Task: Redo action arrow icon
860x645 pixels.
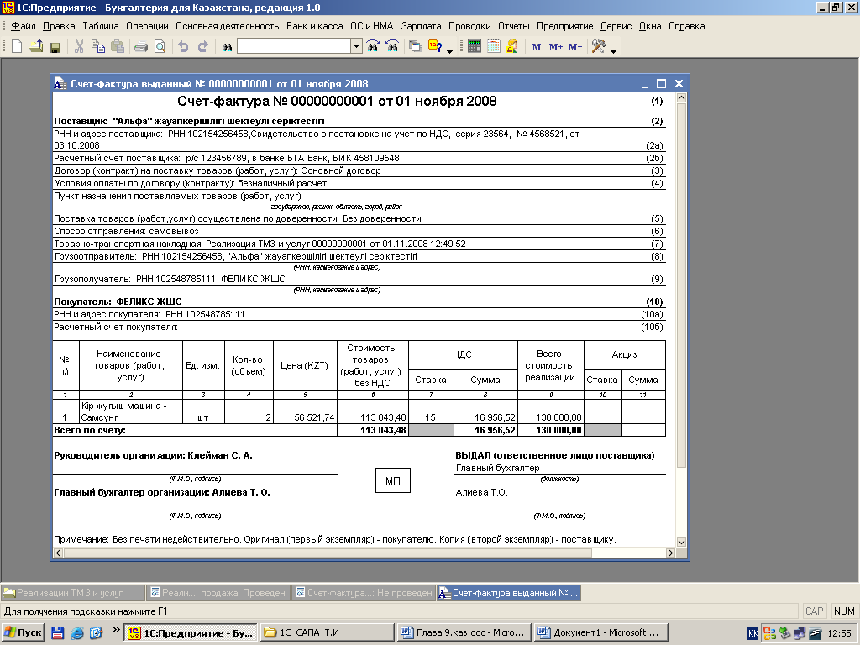Action: coord(202,47)
